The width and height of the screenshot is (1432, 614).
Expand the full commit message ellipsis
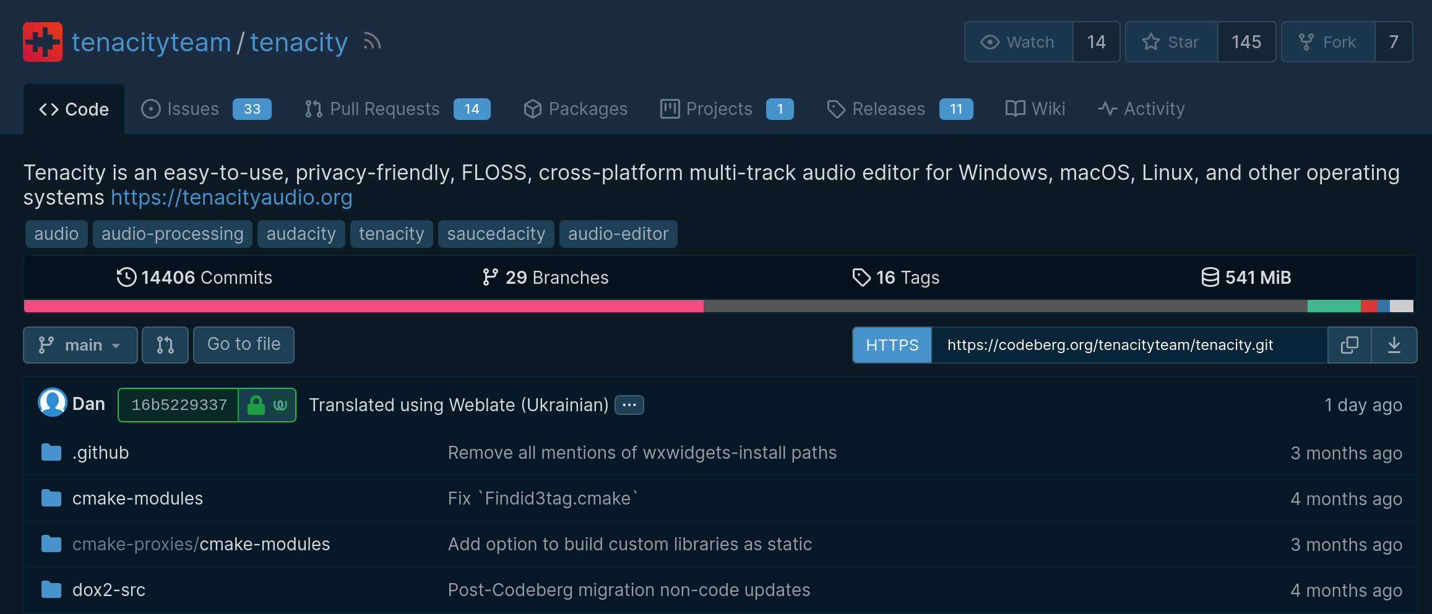point(629,405)
